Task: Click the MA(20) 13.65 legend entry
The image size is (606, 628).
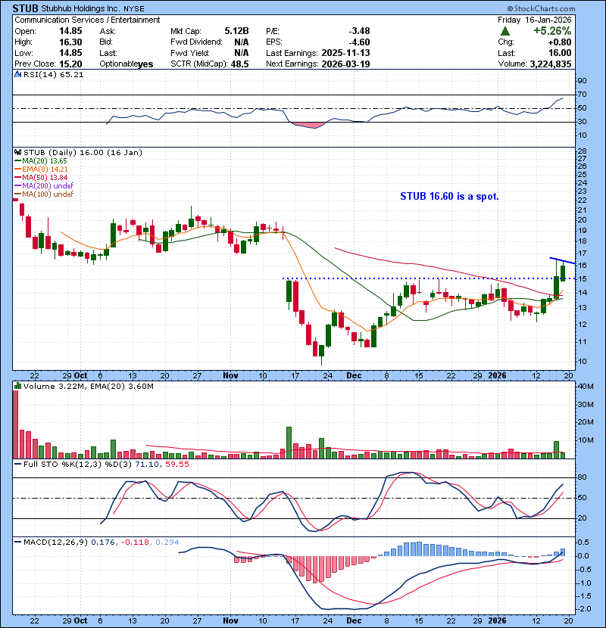Action: pos(40,160)
